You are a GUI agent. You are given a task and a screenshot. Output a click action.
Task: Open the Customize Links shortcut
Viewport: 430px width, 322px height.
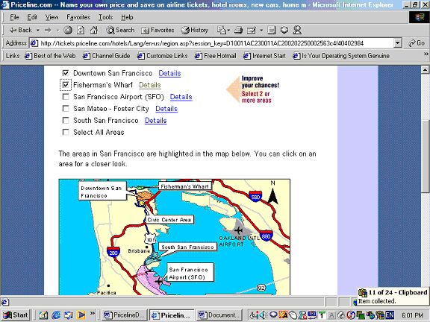(162, 56)
